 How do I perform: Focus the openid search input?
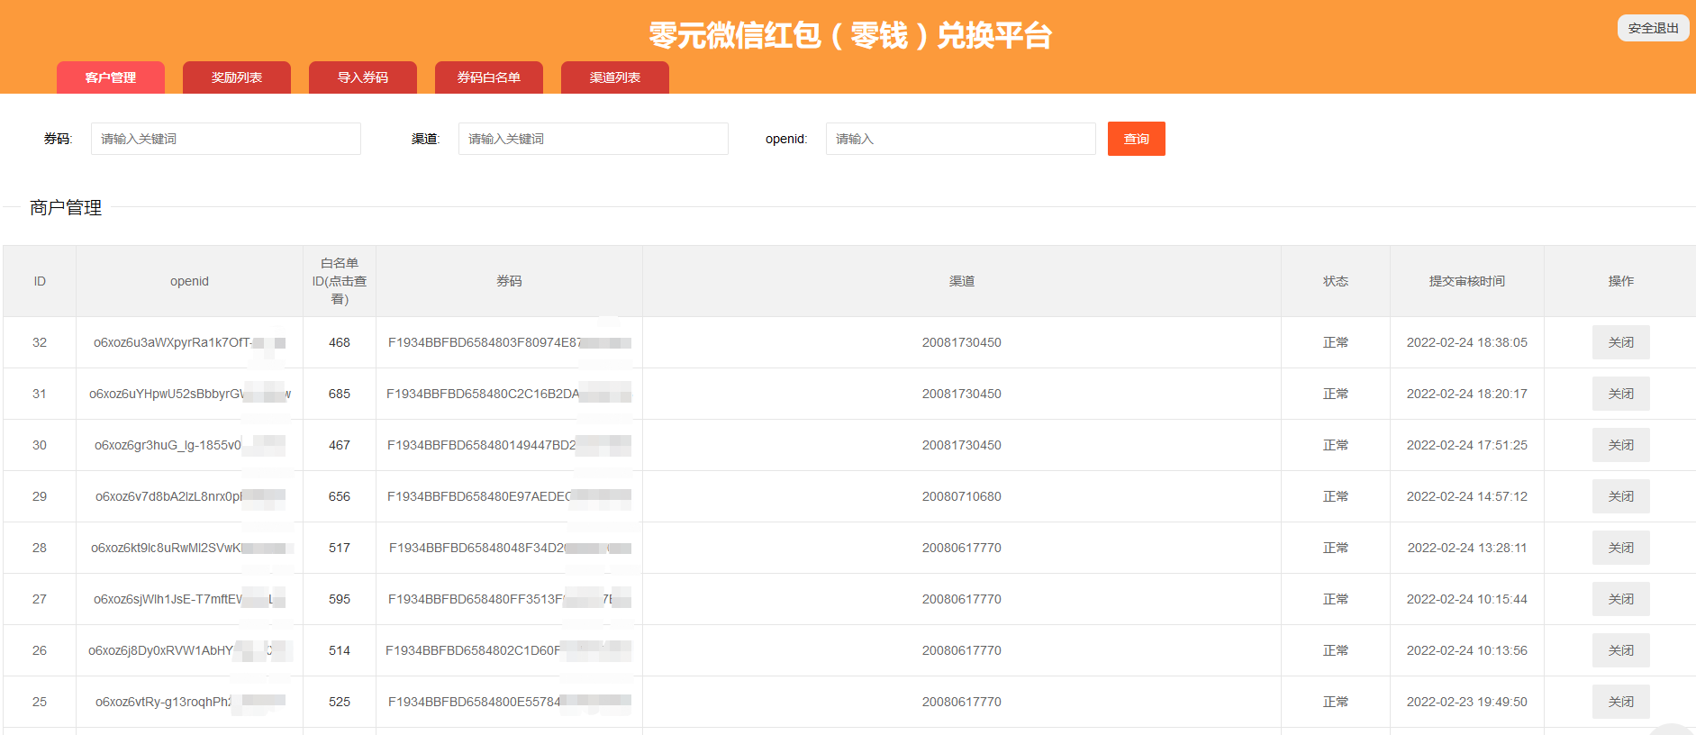[x=960, y=139]
